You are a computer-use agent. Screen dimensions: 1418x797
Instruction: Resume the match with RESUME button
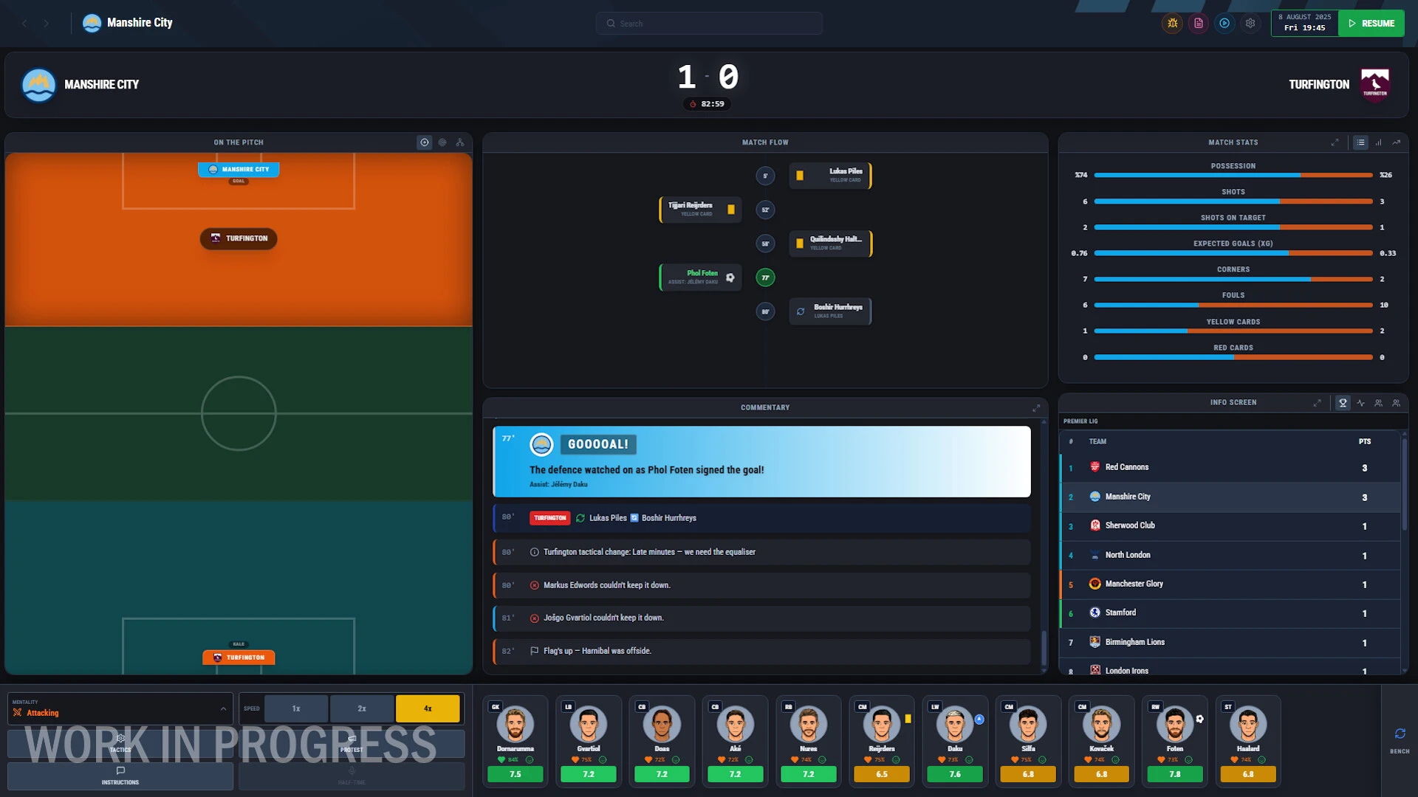tap(1371, 24)
